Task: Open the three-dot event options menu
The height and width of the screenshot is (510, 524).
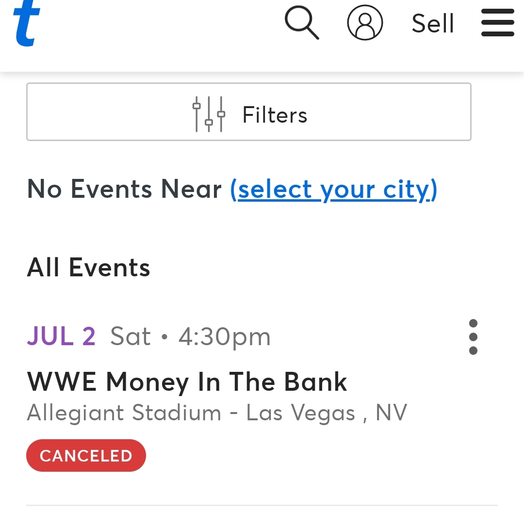Action: pos(473,337)
